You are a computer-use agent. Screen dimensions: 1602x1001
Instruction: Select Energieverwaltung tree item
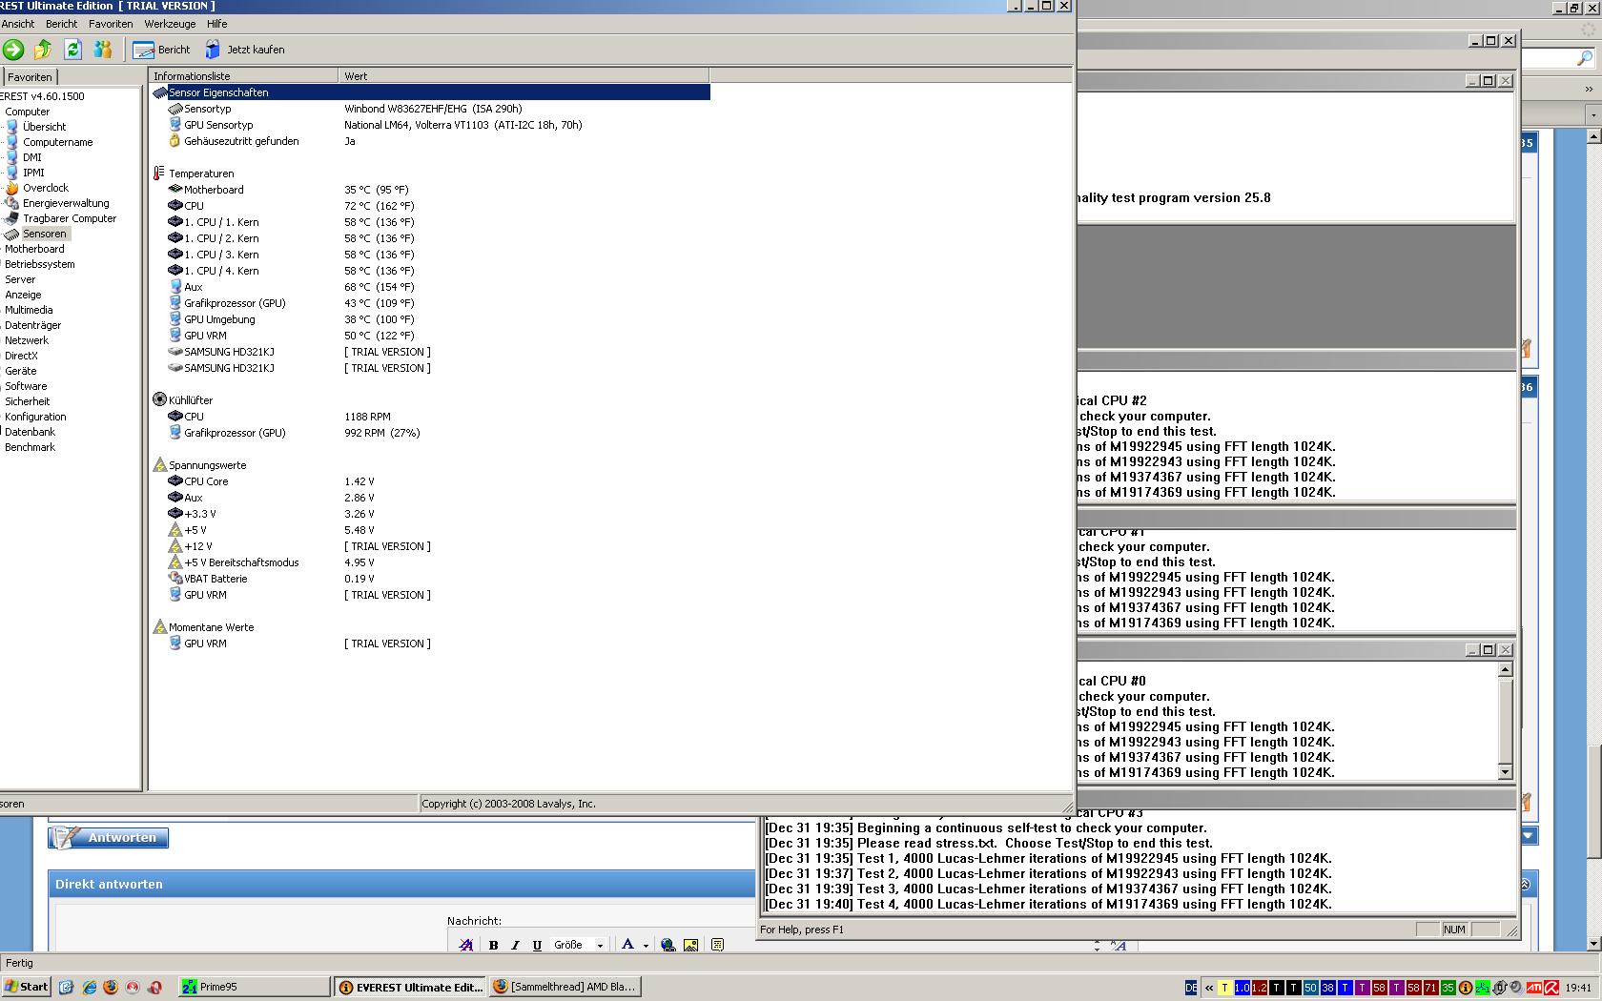(x=66, y=203)
